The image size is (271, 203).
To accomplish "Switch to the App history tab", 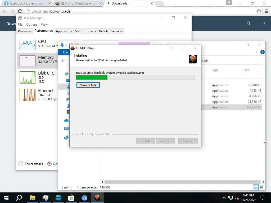I will (x=64, y=31).
